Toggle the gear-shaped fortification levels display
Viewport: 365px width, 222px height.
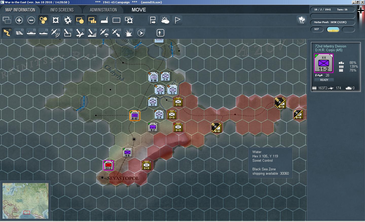pos(68,20)
